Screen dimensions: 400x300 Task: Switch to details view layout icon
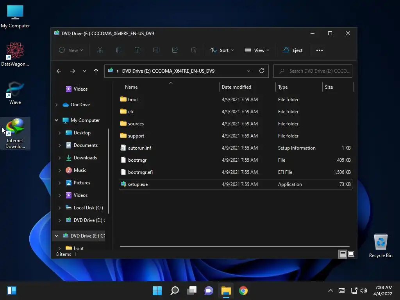343,254
